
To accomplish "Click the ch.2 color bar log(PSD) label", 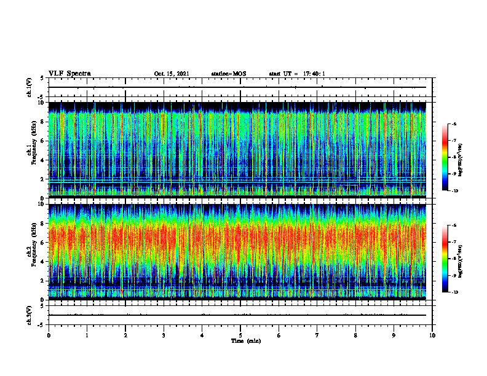I will [x=461, y=261].
